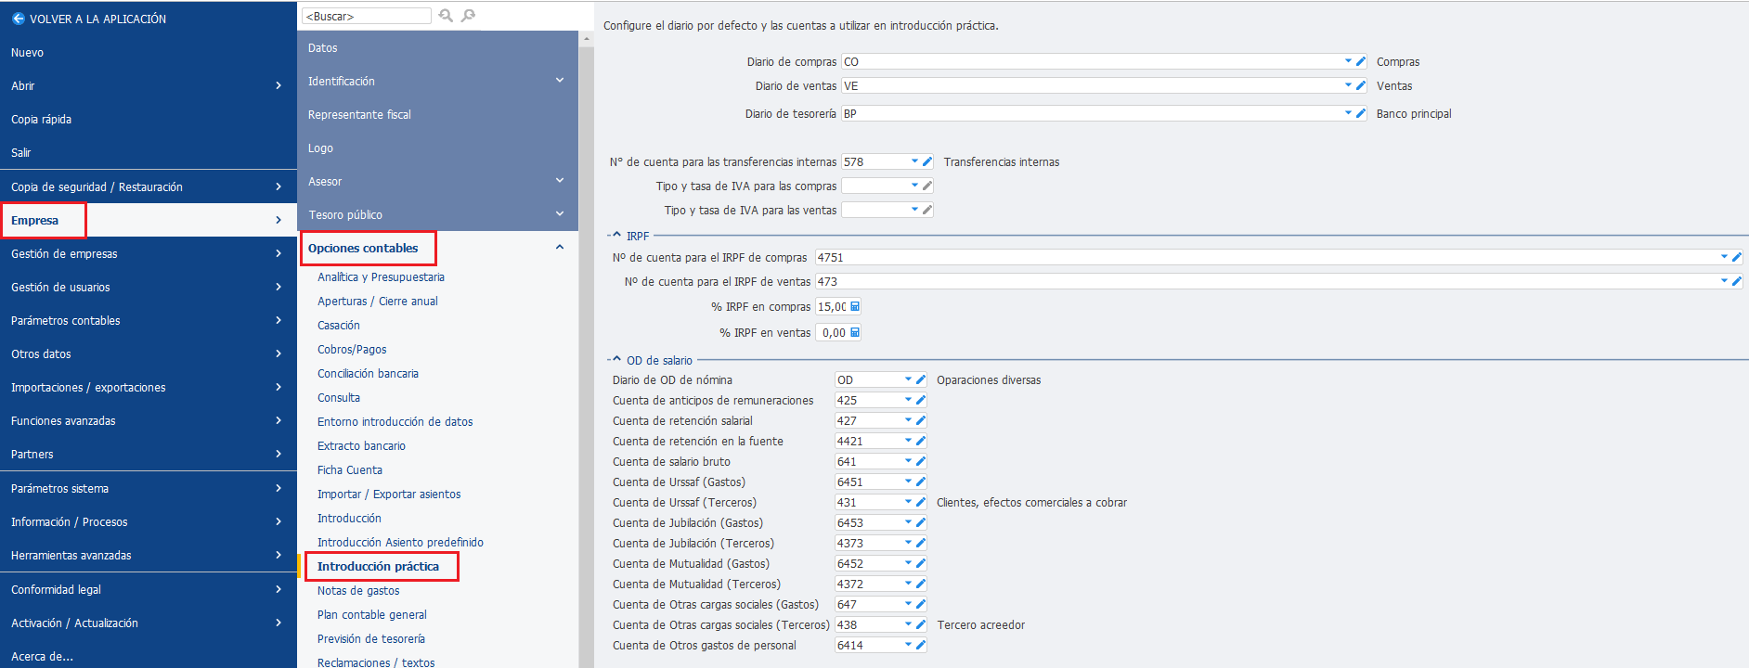Viewport: 1749px width, 668px height.
Task: Open dropdown for transferencias internas account 578
Action: (914, 161)
